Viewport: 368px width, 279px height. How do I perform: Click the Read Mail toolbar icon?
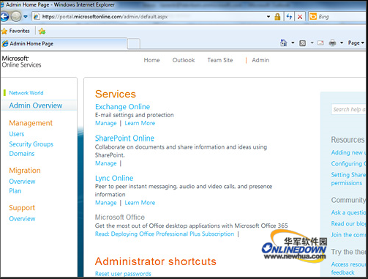[320, 43]
